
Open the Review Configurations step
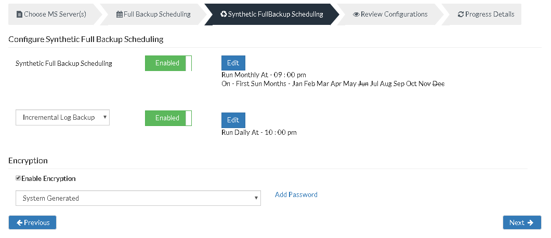coord(390,15)
